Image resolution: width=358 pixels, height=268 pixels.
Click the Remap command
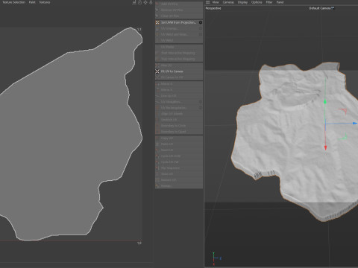click(x=179, y=186)
